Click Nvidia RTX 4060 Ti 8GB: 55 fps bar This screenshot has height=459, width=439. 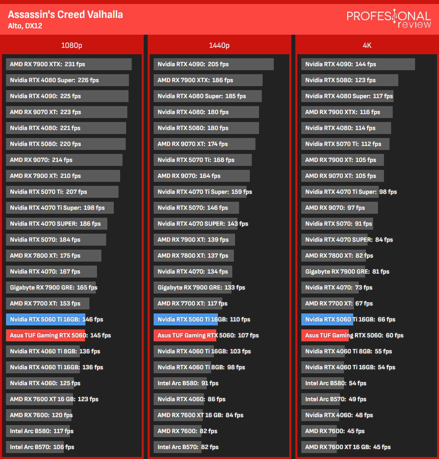pos(323,351)
